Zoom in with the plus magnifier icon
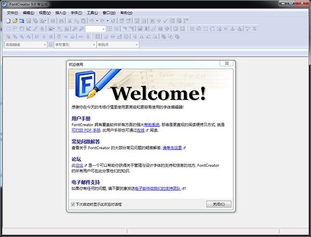 pos(75,29)
